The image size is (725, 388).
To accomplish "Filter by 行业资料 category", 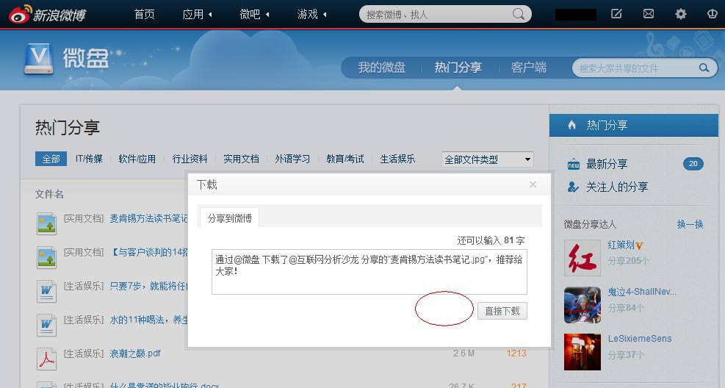I will (190, 159).
